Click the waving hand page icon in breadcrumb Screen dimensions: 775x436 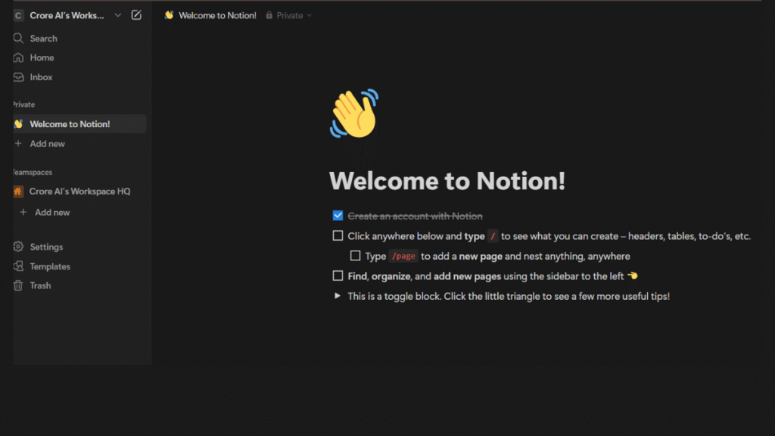pos(170,14)
